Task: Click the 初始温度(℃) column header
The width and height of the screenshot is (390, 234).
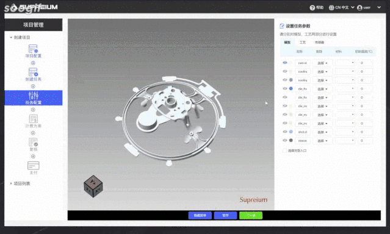Action: [x=363, y=52]
